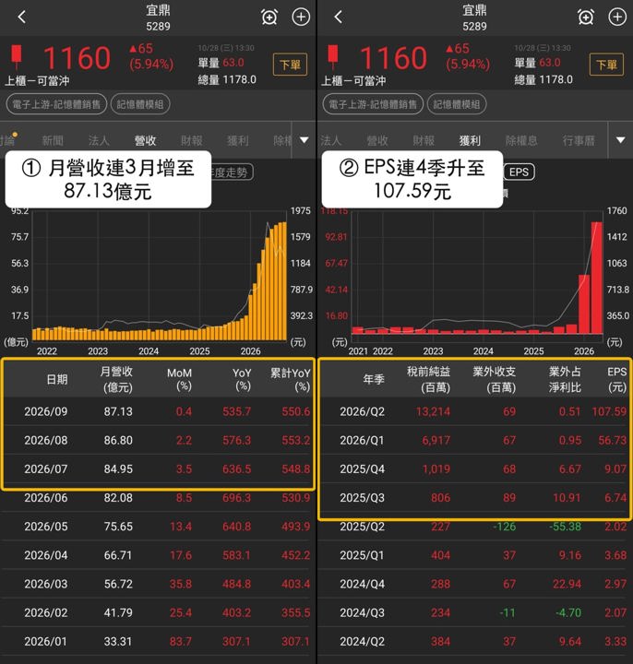The height and width of the screenshot is (664, 633).
Task: Select the 2026/Q1 earnings row
Action: pyautogui.click(x=474, y=440)
